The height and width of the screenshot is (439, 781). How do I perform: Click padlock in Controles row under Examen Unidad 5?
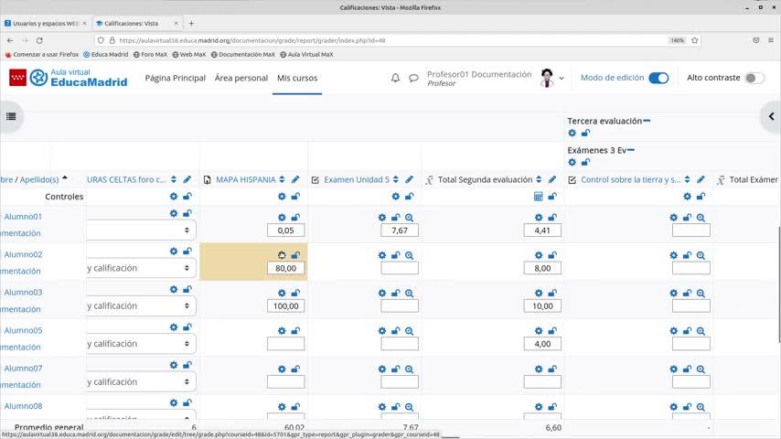tap(409, 197)
